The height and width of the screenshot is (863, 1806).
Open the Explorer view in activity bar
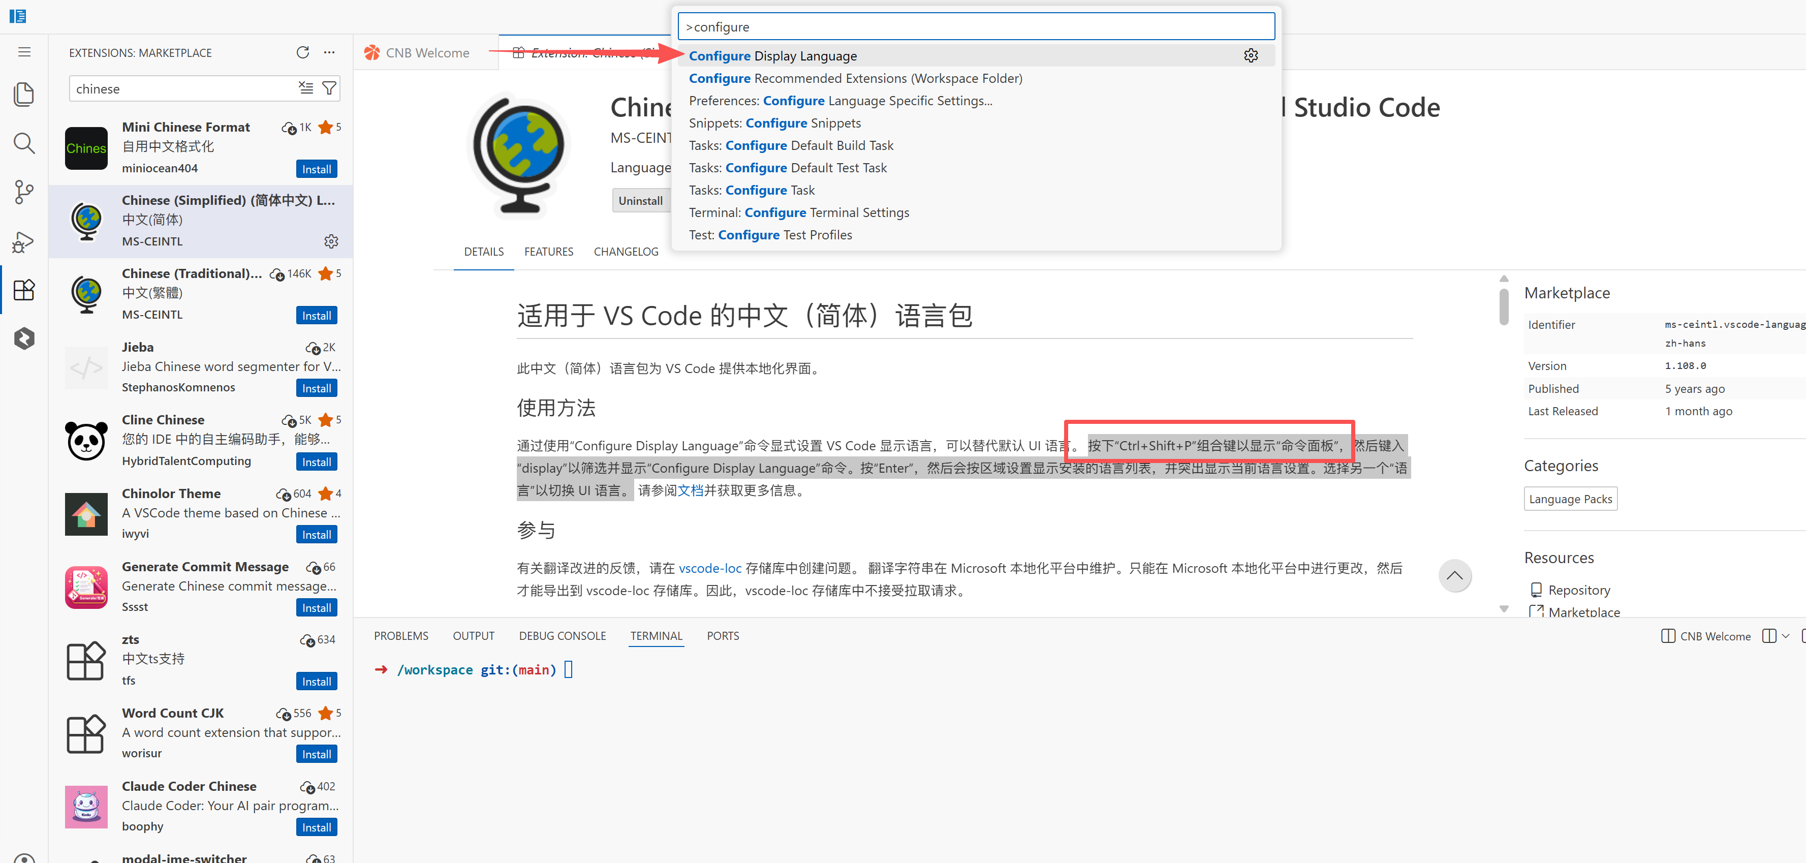[x=24, y=95]
